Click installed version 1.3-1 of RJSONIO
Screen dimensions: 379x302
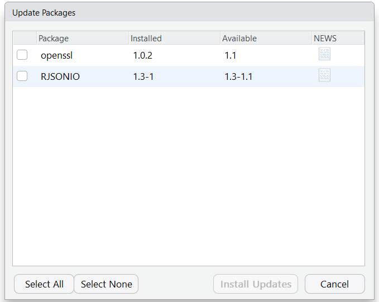(x=143, y=76)
